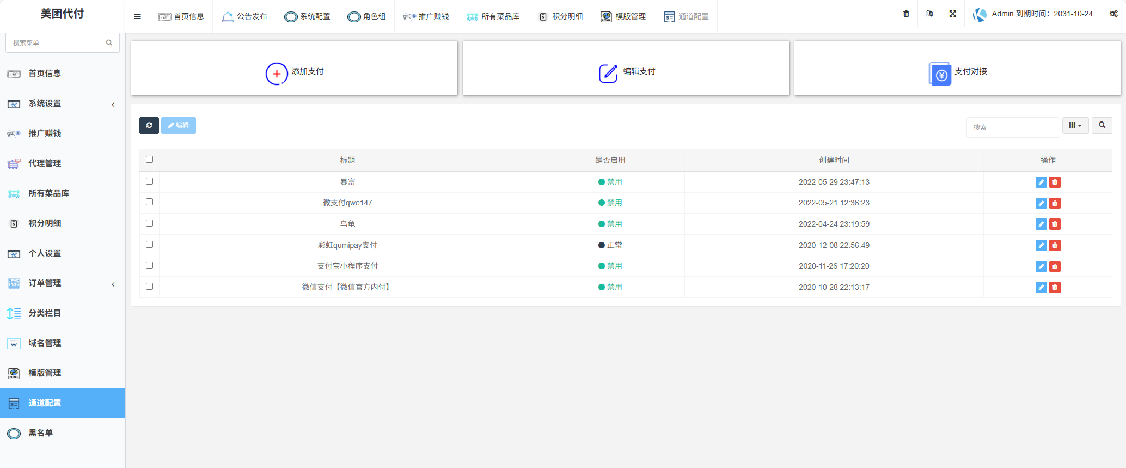
Task: Expand the 订单管理 sidebar submenu
Action: tap(60, 283)
